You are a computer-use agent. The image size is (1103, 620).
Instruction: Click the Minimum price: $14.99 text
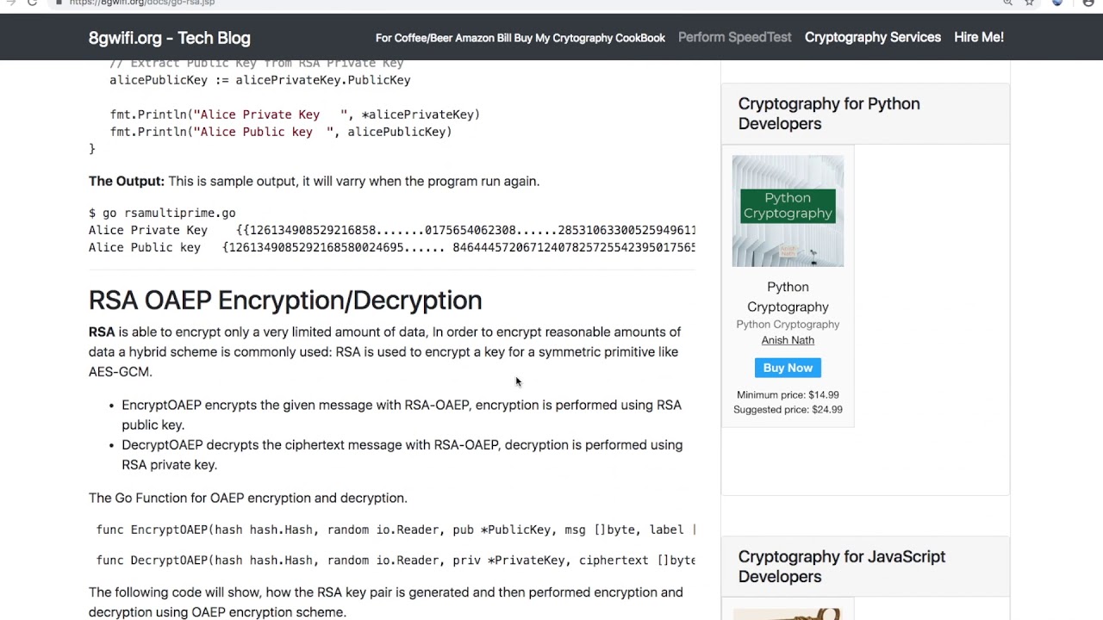tap(788, 395)
